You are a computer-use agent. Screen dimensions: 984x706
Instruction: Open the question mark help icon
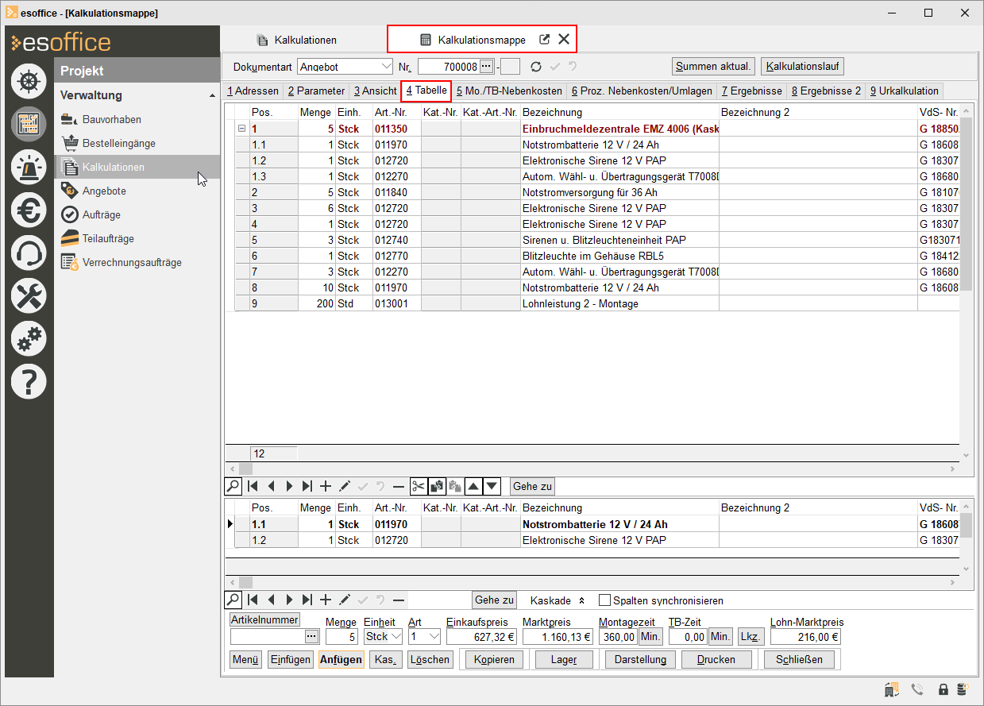29,382
